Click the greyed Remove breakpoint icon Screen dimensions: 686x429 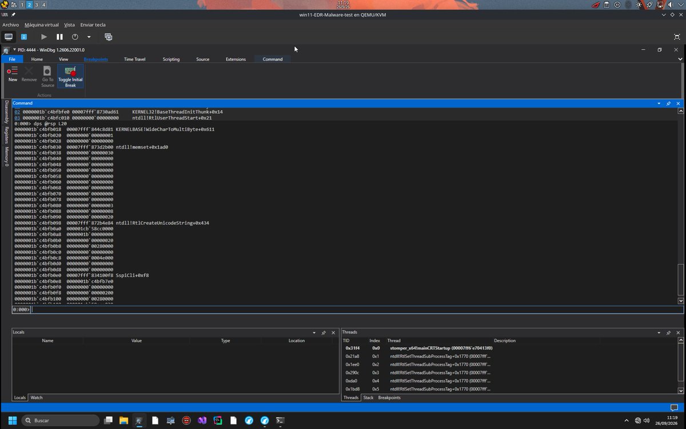click(29, 73)
